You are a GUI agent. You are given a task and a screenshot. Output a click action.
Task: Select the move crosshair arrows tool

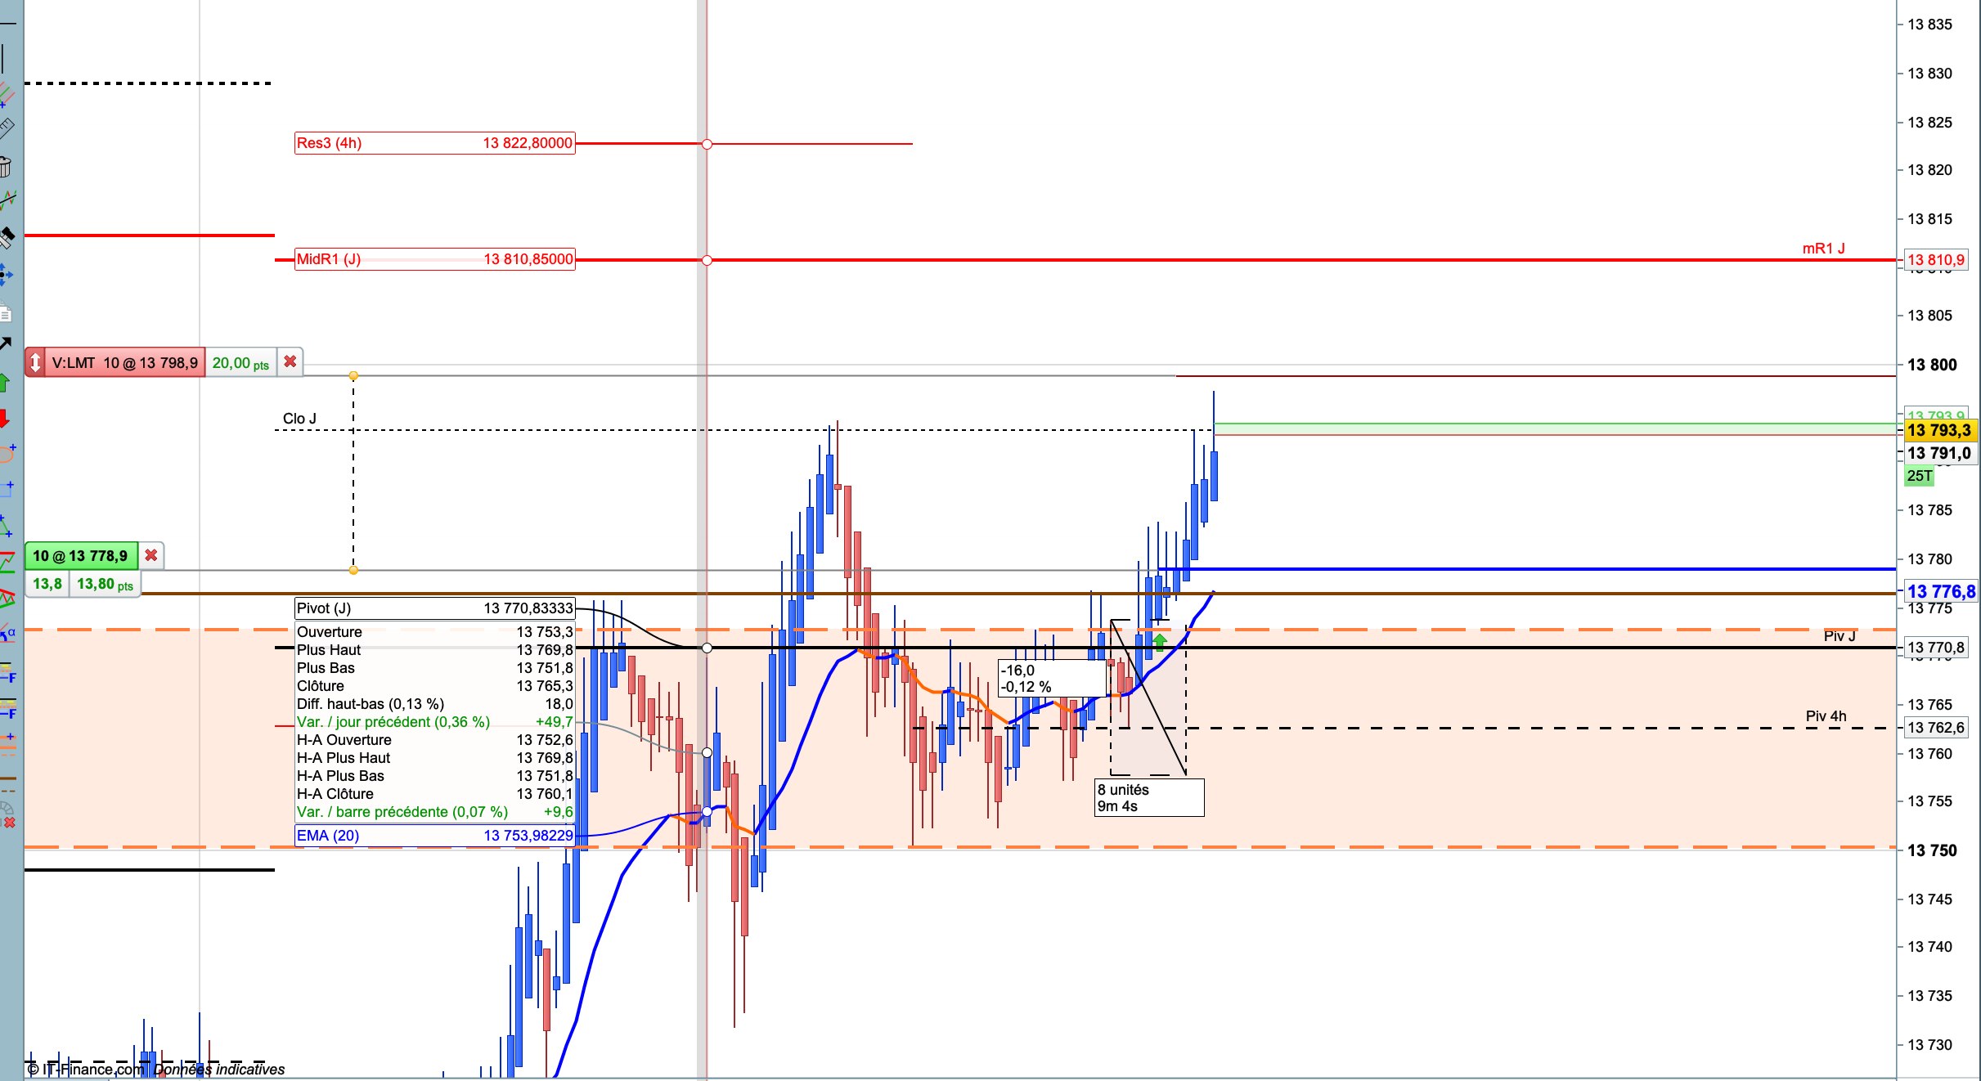[6, 275]
